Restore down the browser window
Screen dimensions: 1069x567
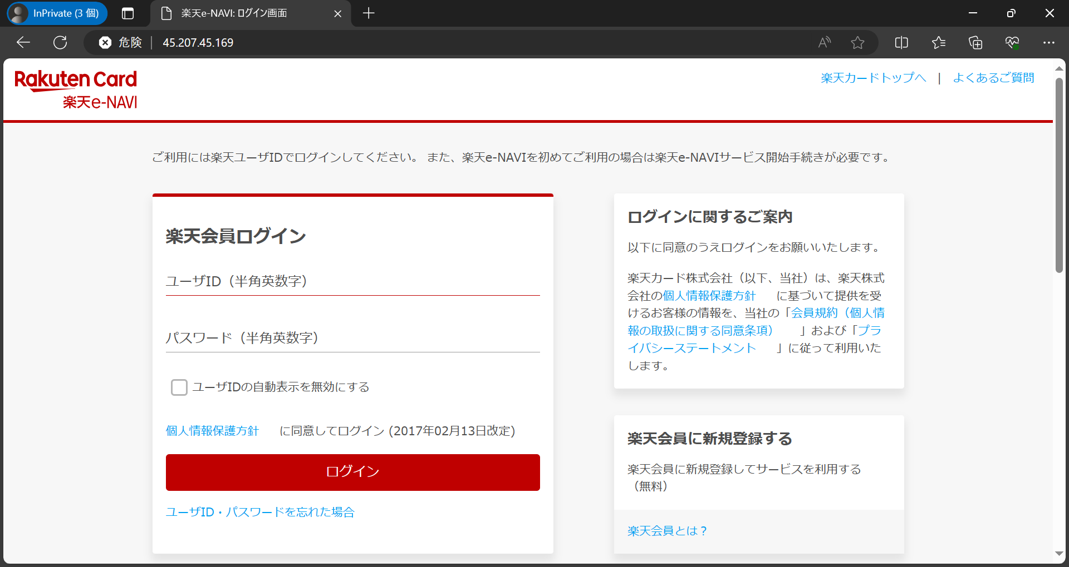(x=1011, y=13)
